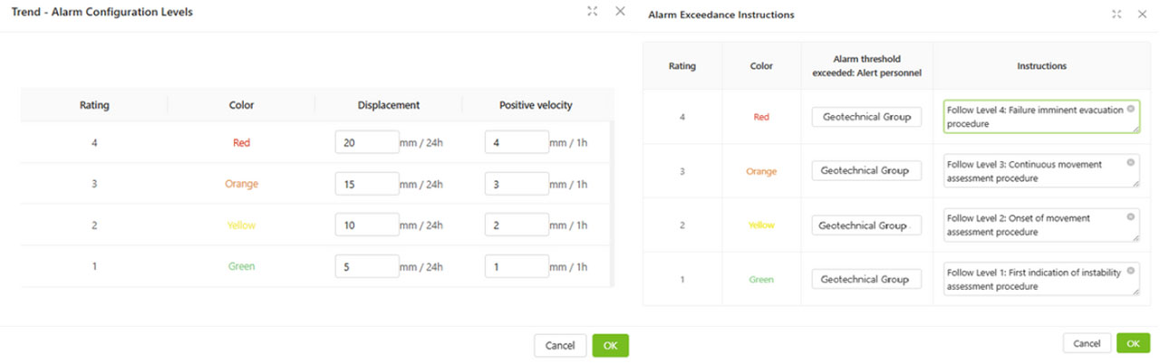The image size is (1160, 364).
Task: Confirm the Alarm Exceedance Instructions with OK
Action: tap(1133, 343)
